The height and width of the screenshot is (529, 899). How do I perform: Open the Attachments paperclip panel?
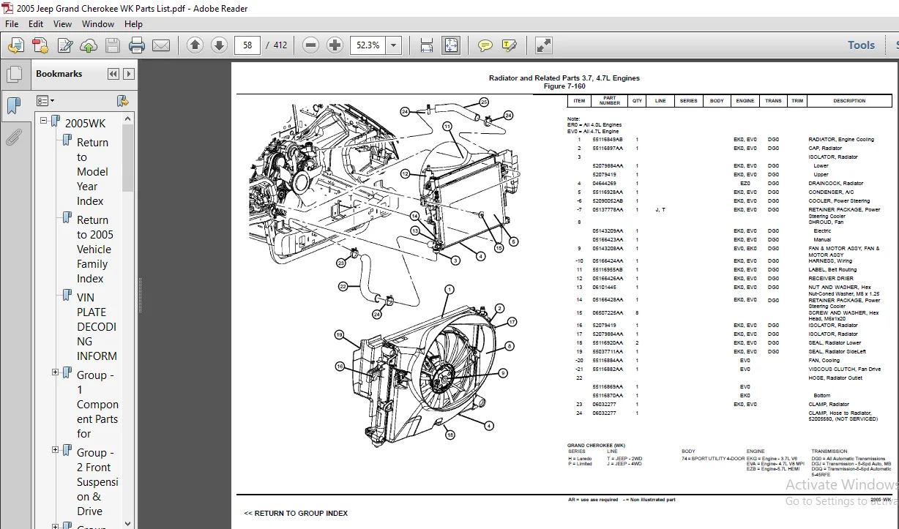14,136
